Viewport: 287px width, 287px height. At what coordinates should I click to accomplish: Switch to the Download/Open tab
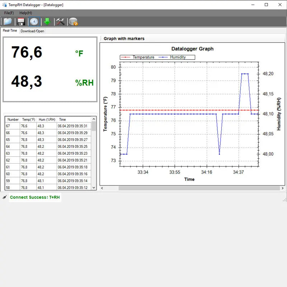(x=32, y=31)
